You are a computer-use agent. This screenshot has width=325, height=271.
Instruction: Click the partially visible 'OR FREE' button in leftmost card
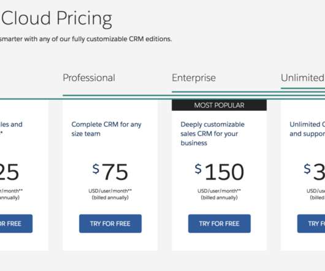pos(16,224)
